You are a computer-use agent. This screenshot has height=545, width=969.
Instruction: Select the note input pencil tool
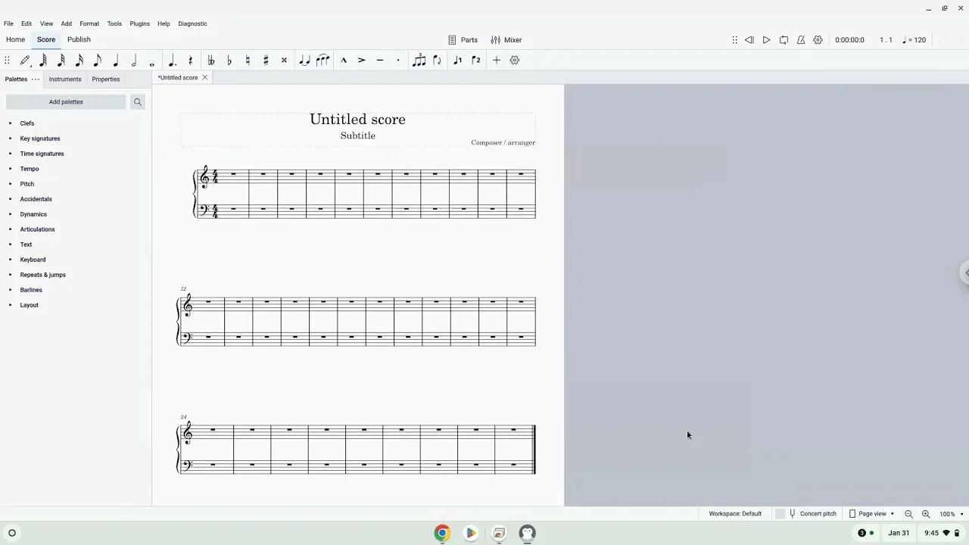tap(24, 60)
